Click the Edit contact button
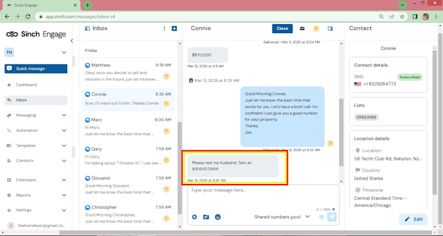Image resolution: width=443 pixels, height=236 pixels. (413, 219)
